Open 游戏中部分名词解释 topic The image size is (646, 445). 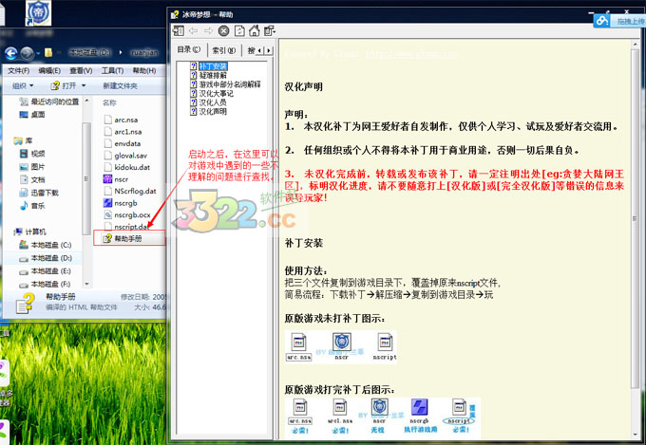[x=230, y=84]
